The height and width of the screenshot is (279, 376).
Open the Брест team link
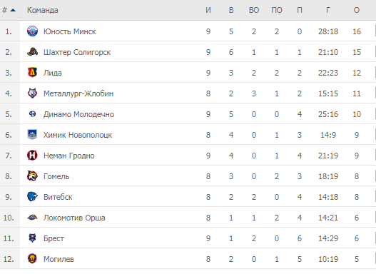tap(54, 238)
